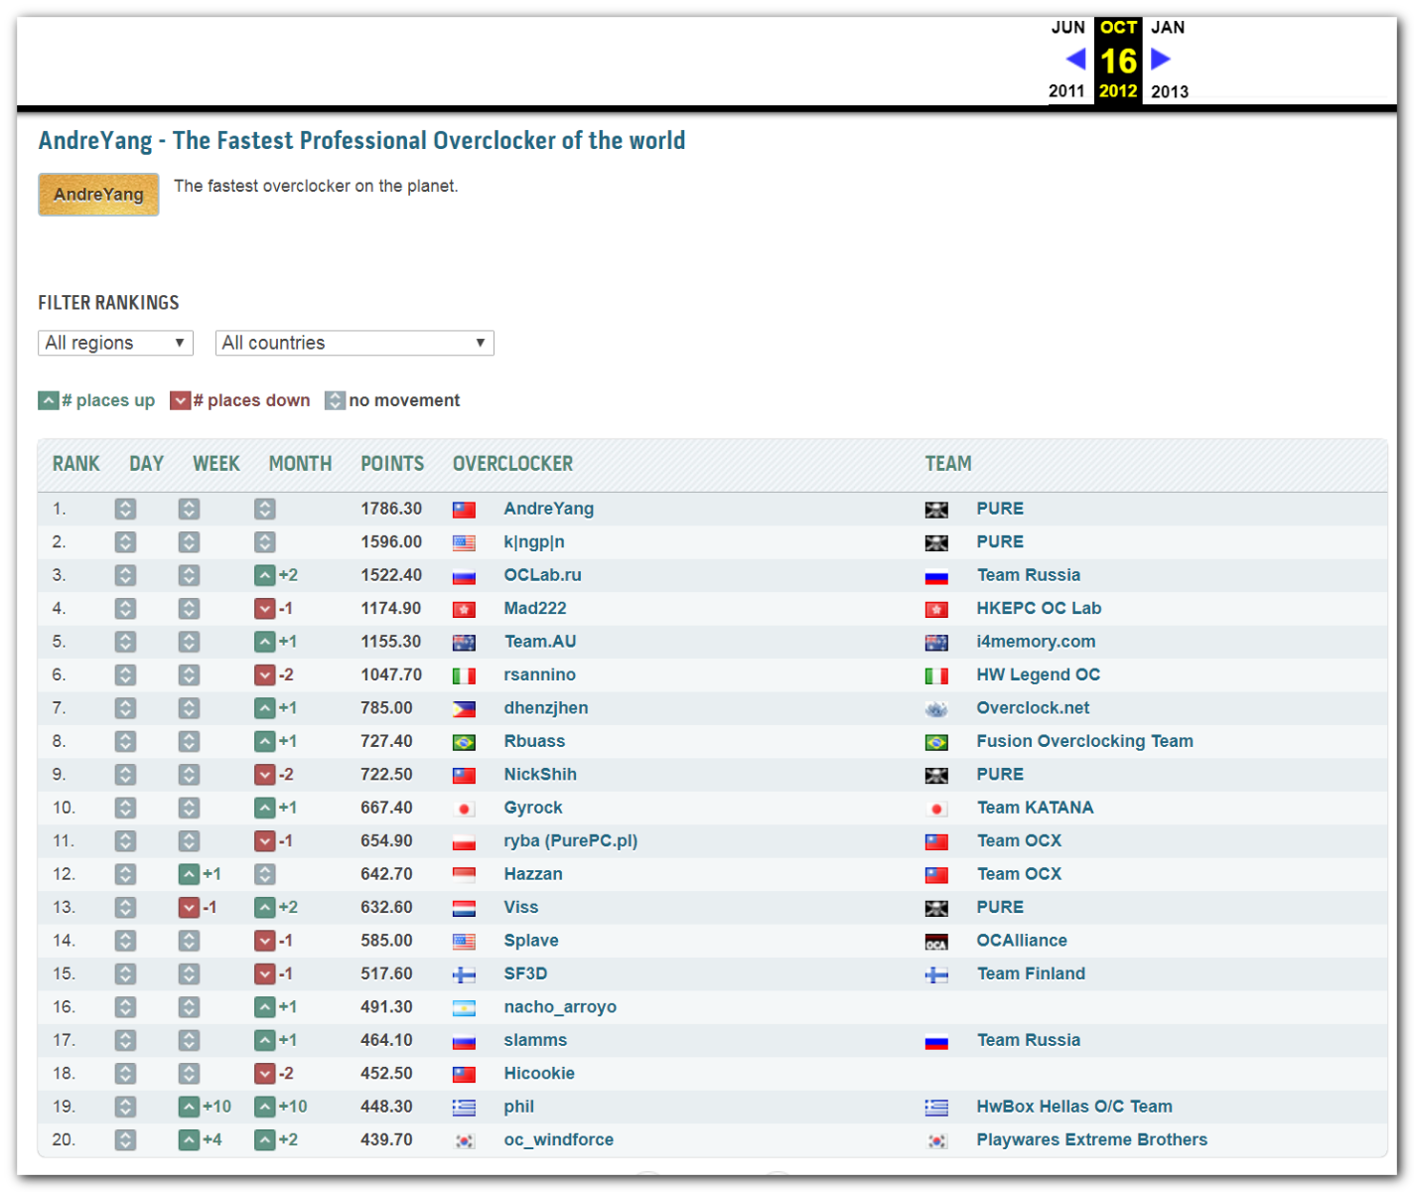Open AndreYang overclocker profile link
Image resolution: width=1414 pixels, height=1192 pixels.
pos(549,509)
